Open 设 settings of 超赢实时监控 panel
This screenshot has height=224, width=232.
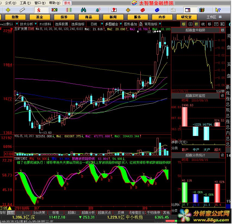222,96
